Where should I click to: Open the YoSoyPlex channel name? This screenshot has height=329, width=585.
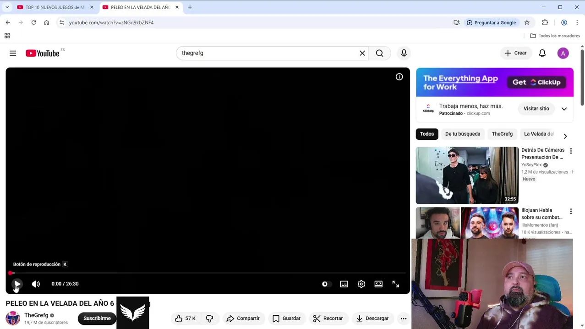pyautogui.click(x=531, y=165)
